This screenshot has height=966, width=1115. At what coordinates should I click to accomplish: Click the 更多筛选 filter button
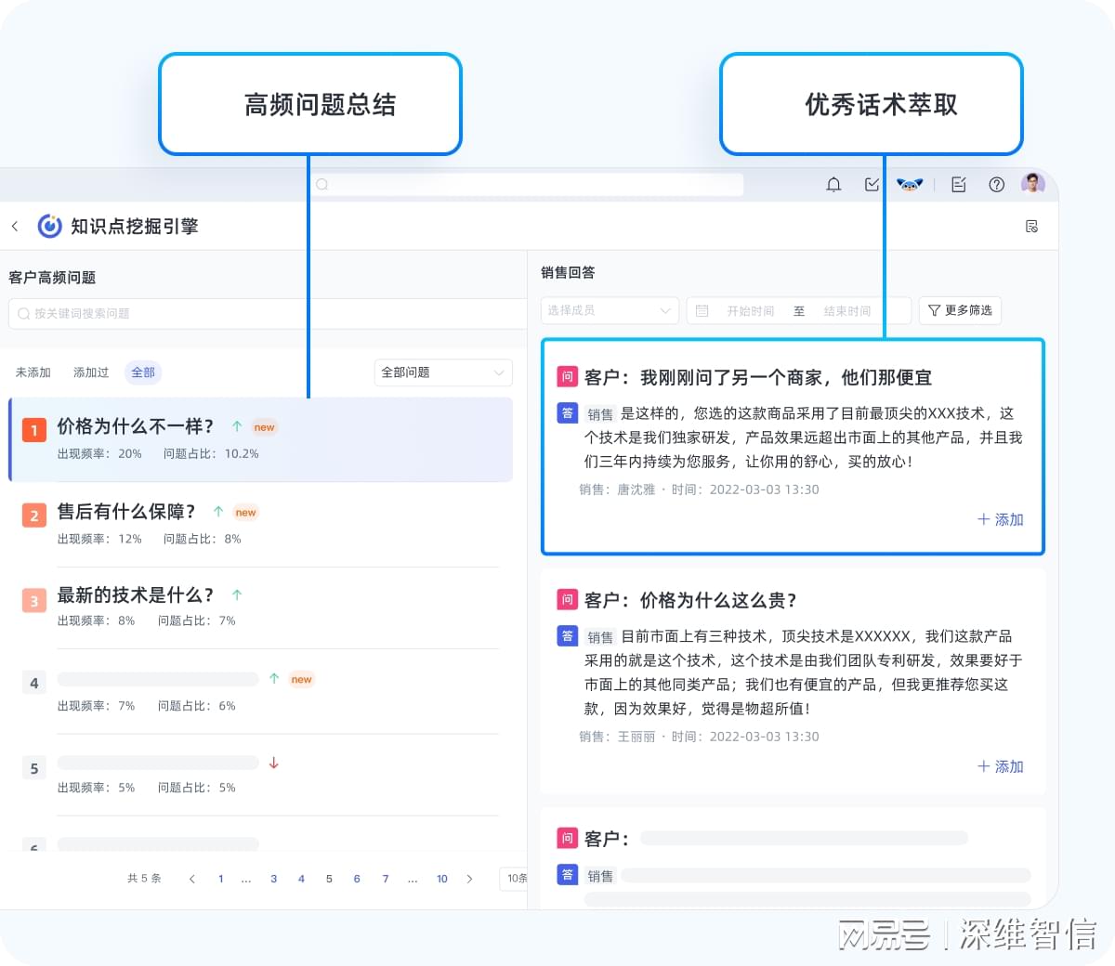pyautogui.click(x=960, y=310)
